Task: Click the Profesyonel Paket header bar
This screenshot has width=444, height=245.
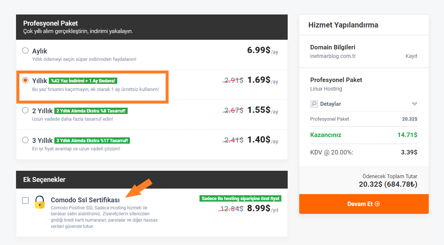Action: pos(152,27)
